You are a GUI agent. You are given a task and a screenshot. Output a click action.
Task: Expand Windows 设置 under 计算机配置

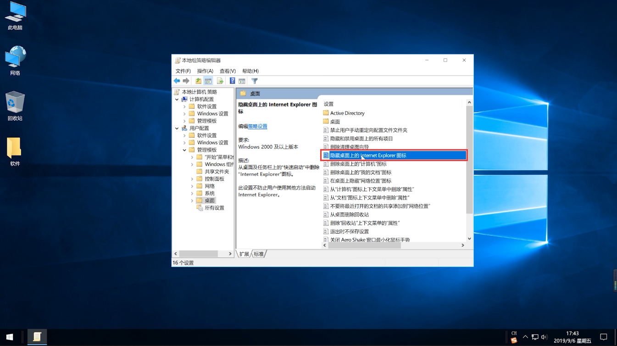[x=184, y=114]
